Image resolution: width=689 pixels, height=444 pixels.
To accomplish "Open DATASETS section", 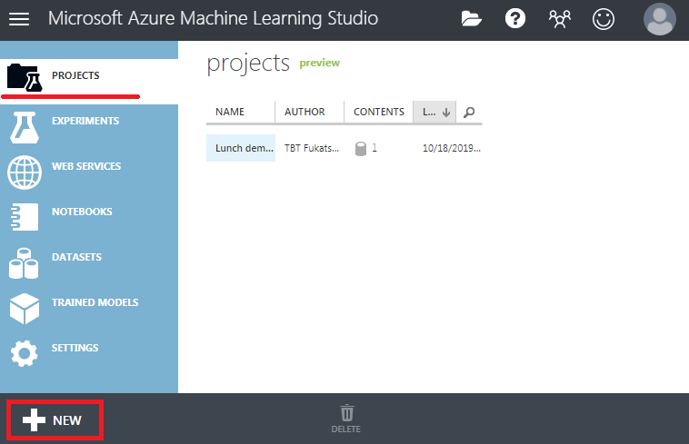I will 76,257.
